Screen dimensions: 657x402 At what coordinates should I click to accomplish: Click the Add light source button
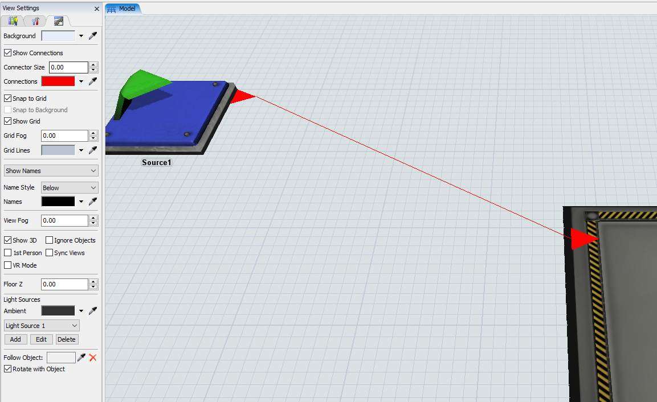15,339
